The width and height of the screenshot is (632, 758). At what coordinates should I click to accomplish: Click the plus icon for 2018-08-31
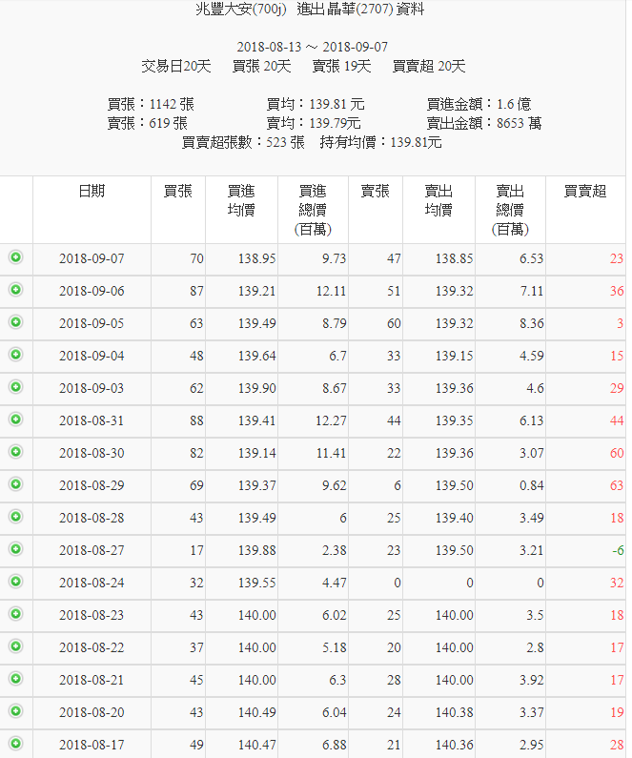pos(15,420)
